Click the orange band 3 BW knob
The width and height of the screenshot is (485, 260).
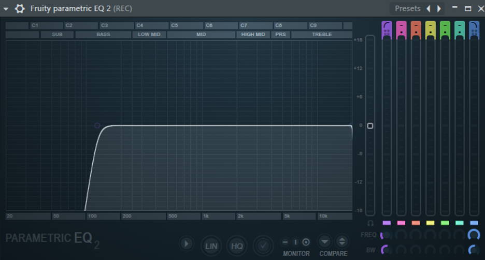(x=416, y=250)
